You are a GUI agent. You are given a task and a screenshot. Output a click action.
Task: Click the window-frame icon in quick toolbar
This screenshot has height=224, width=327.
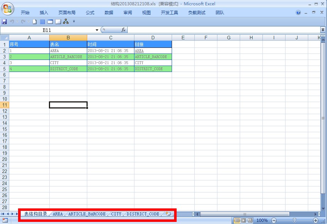50,22
